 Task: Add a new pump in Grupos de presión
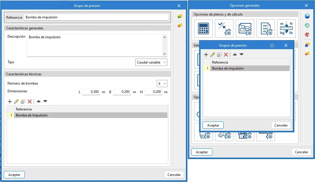coord(206,54)
